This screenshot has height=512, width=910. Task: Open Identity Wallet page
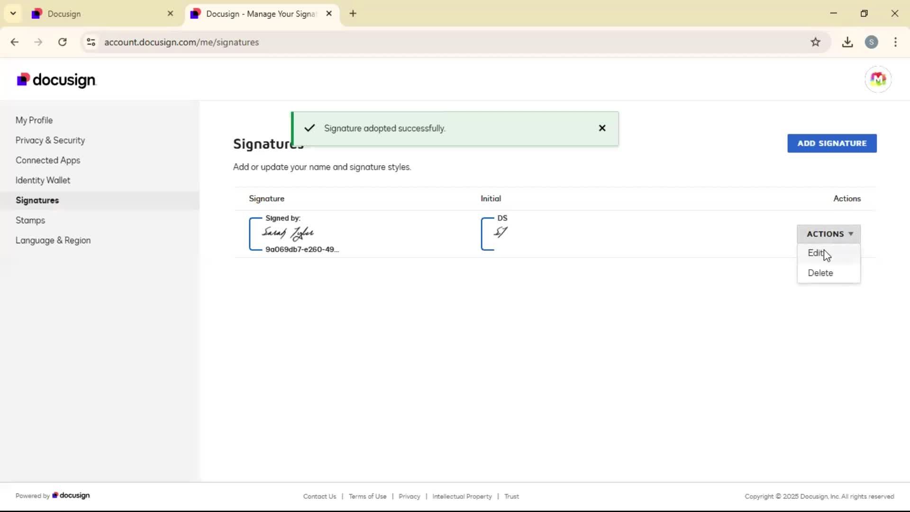tap(43, 180)
